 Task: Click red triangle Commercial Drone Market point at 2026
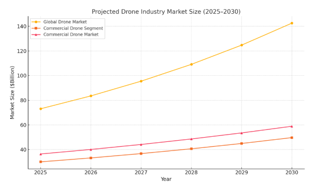[x=91, y=149]
